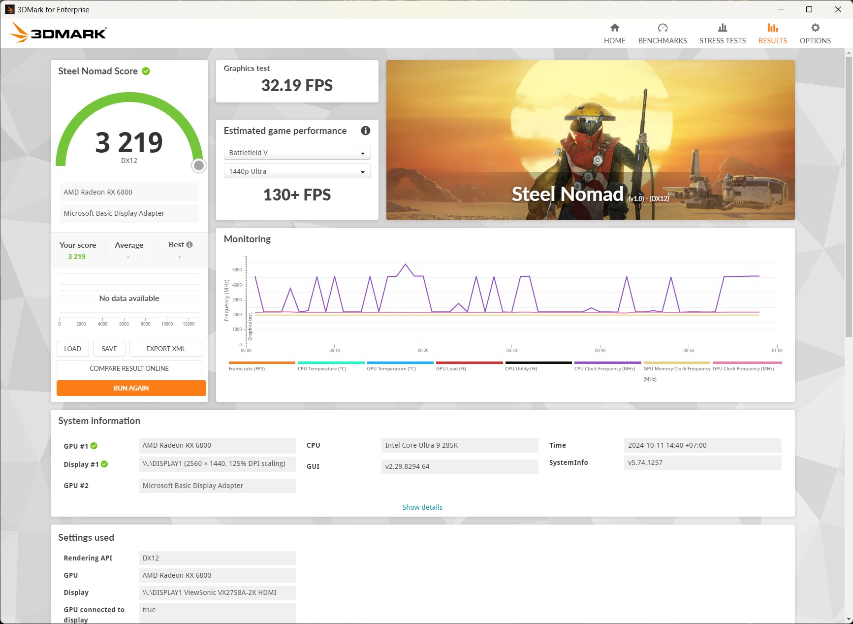This screenshot has width=853, height=624.
Task: Open the Home page icon
Action: tap(614, 28)
